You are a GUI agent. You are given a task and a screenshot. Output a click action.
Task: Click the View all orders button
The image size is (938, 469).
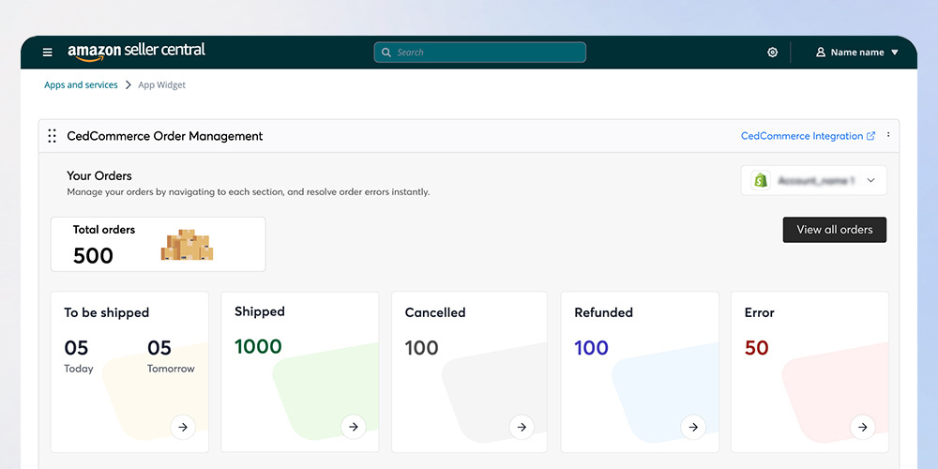point(835,230)
